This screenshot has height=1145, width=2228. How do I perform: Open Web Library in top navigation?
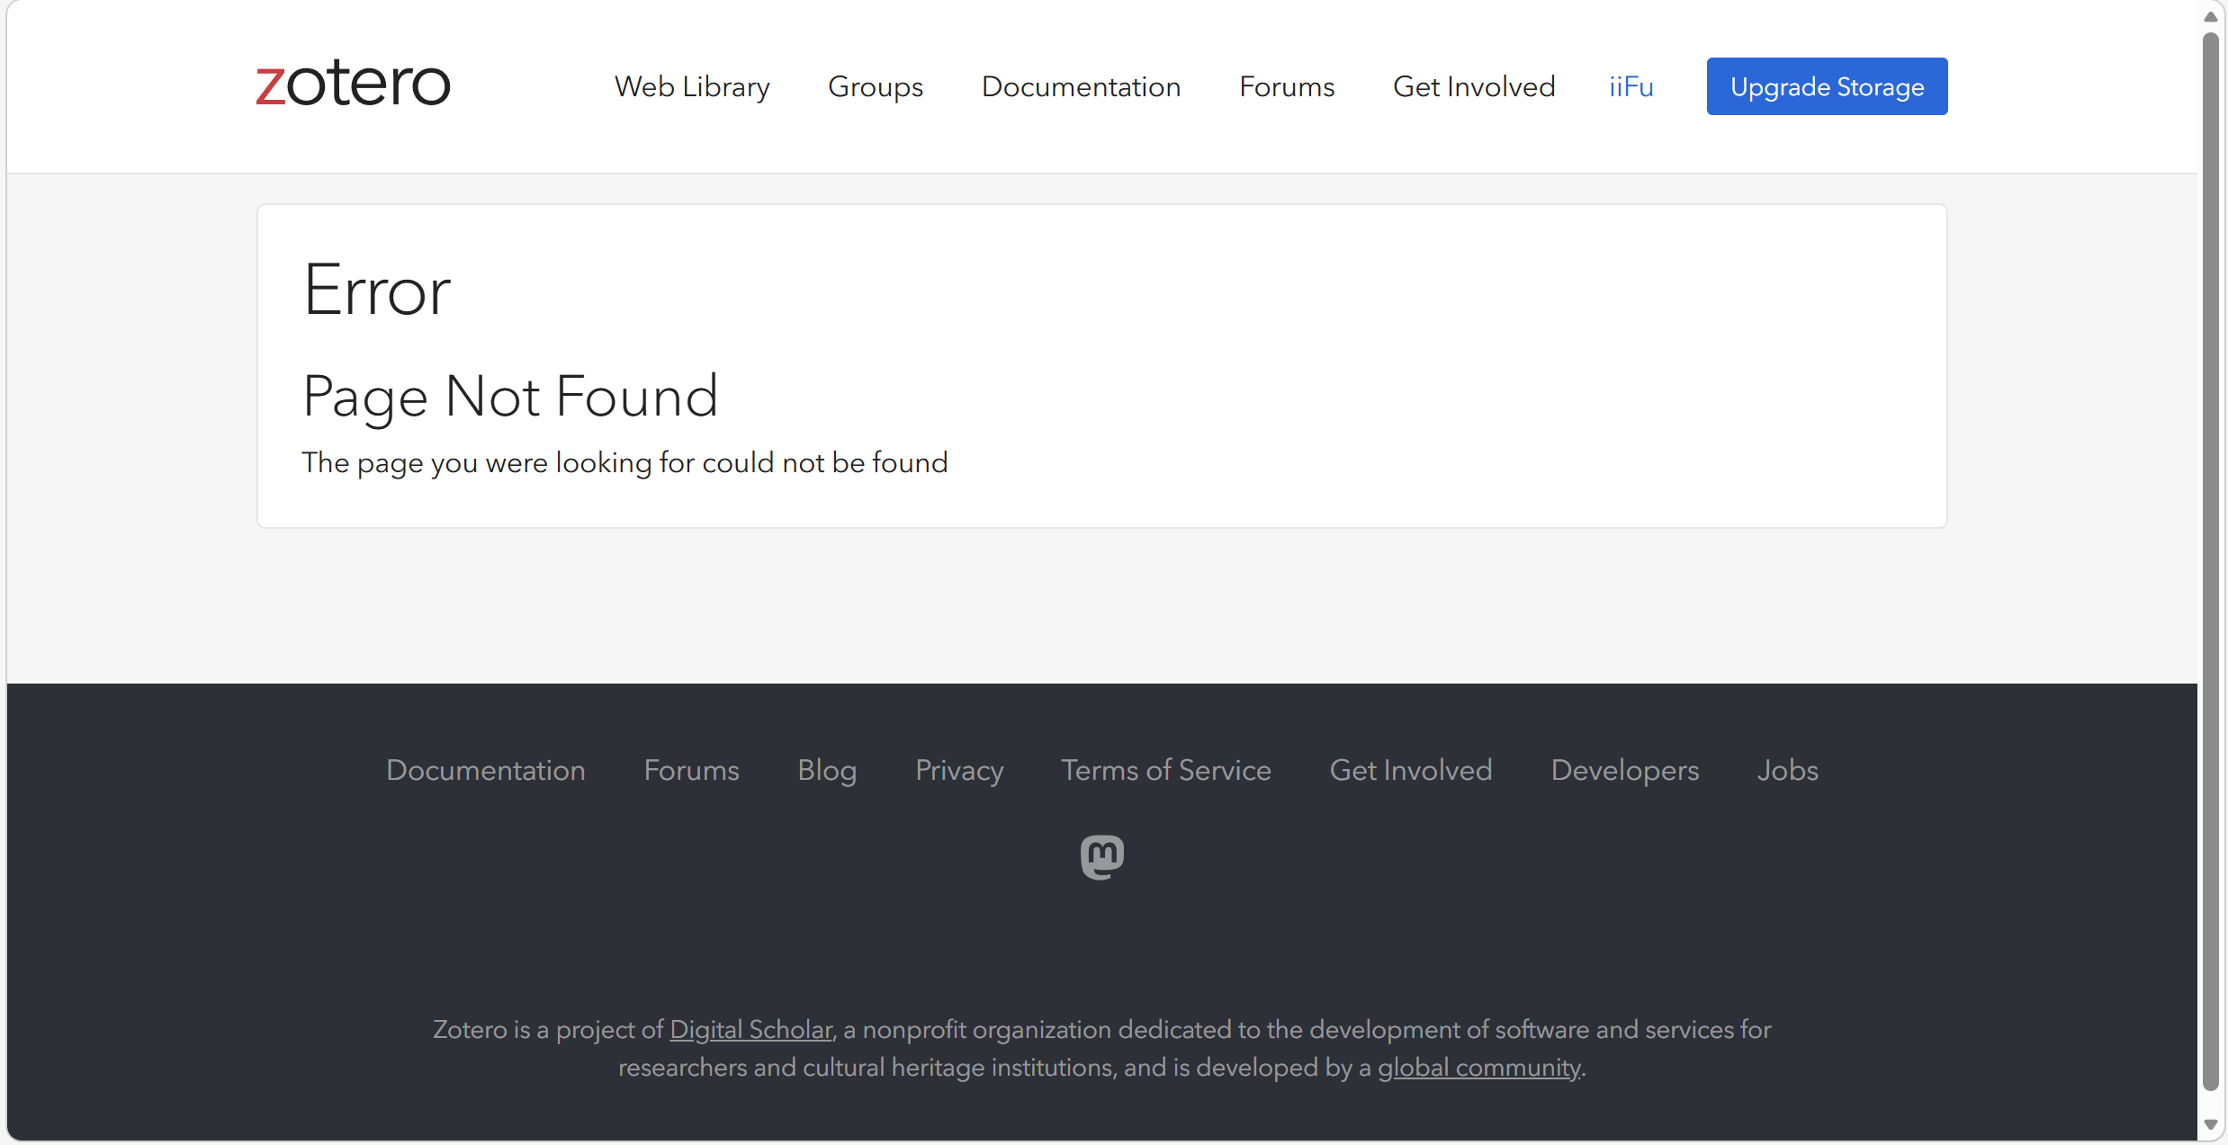tap(691, 86)
